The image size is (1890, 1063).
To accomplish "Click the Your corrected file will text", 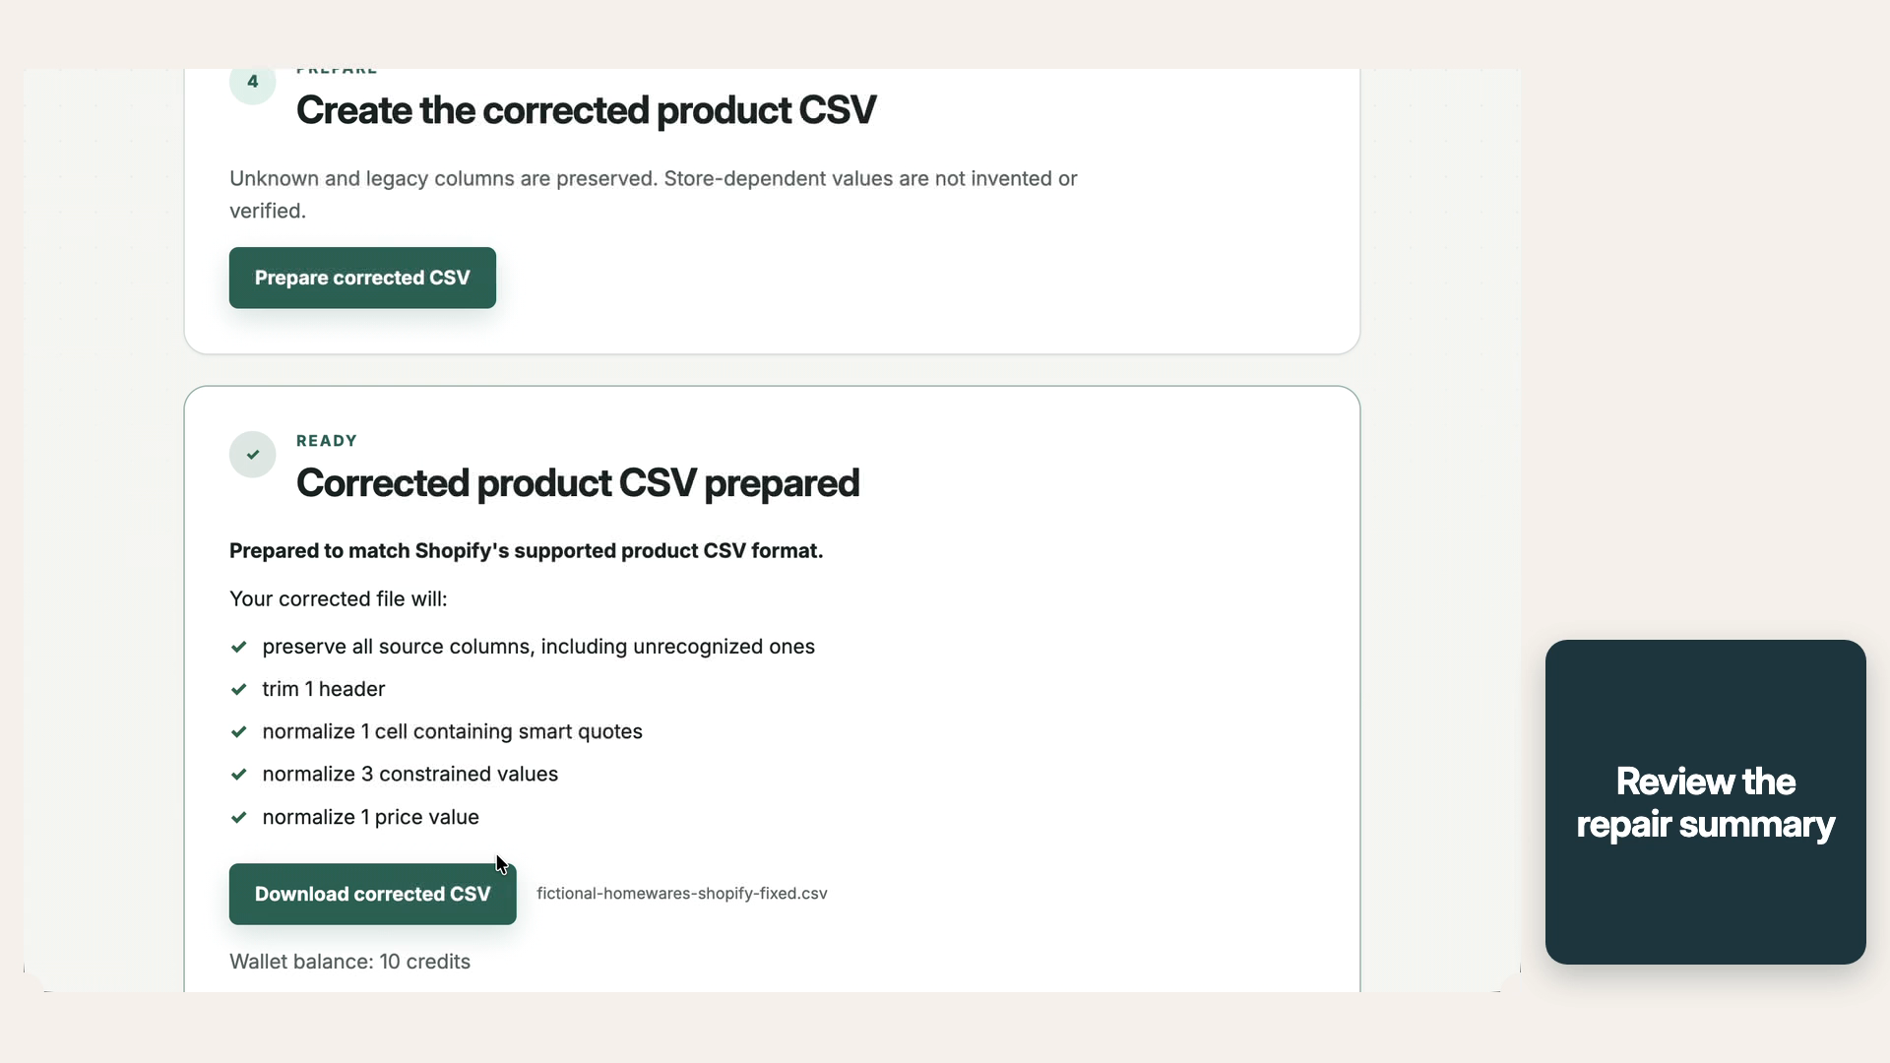I will click(338, 599).
